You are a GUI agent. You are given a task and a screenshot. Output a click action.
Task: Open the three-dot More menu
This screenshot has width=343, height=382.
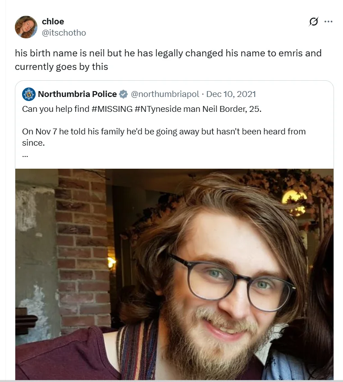(x=328, y=21)
